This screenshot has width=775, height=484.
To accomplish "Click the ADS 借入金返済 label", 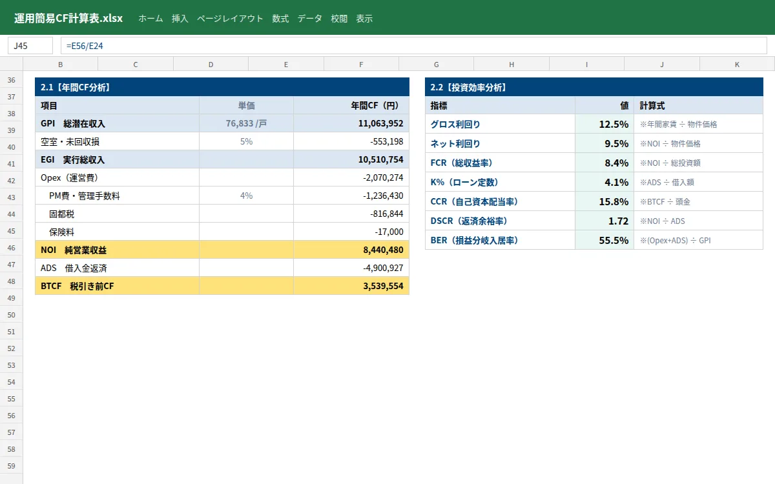I will (117, 268).
